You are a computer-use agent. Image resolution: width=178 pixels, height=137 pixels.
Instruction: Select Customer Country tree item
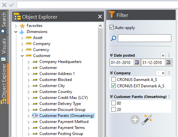tap(56, 92)
